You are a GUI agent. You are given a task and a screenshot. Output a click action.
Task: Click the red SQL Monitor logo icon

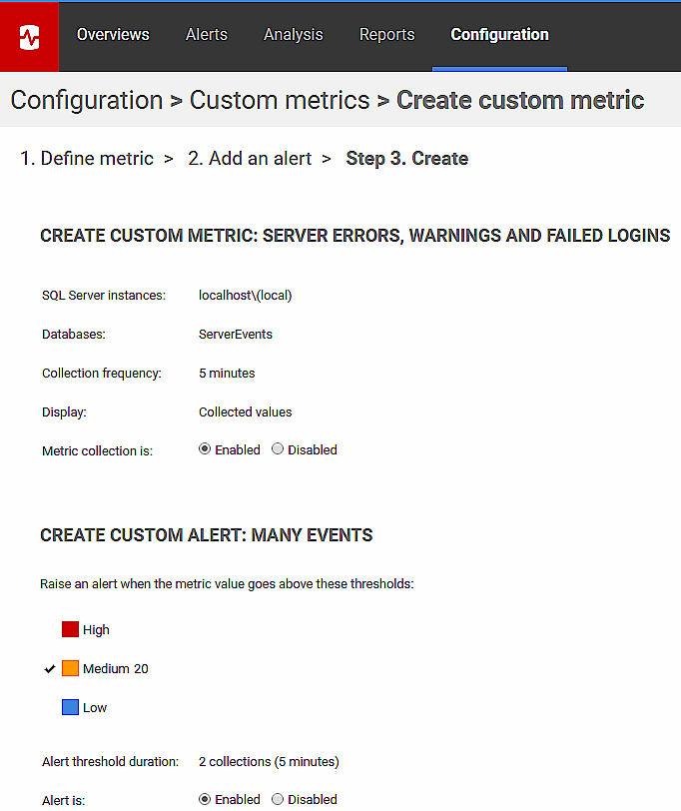click(30, 36)
